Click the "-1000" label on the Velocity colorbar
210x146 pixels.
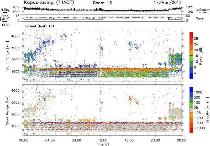(x=199, y=128)
